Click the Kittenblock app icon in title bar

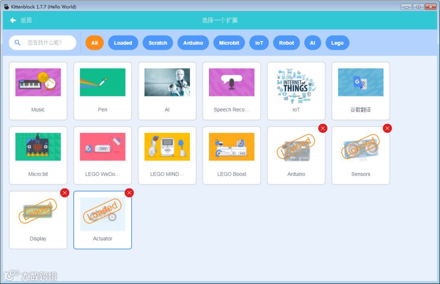[x=6, y=7]
